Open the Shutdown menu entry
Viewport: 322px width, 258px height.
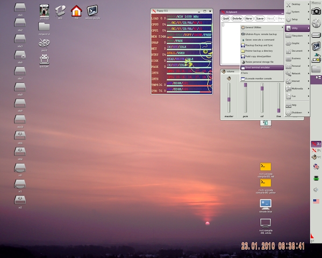297,113
